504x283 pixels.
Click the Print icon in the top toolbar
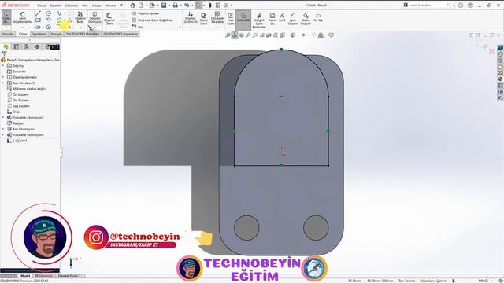175,6
